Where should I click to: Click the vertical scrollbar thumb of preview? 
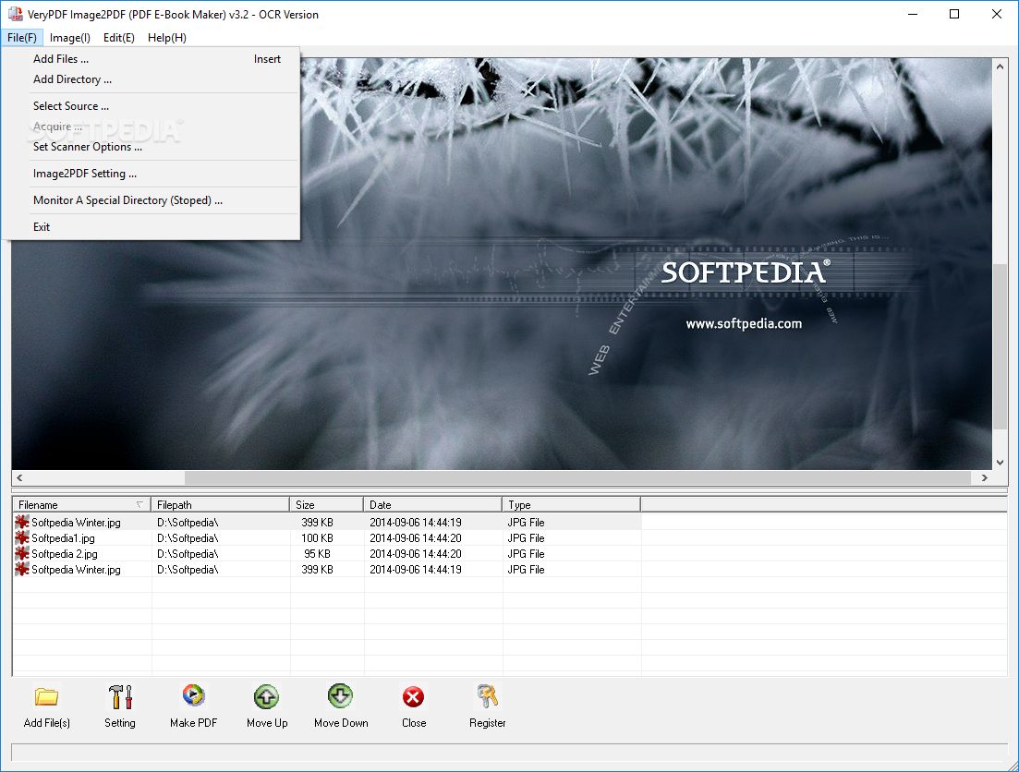click(x=1001, y=345)
